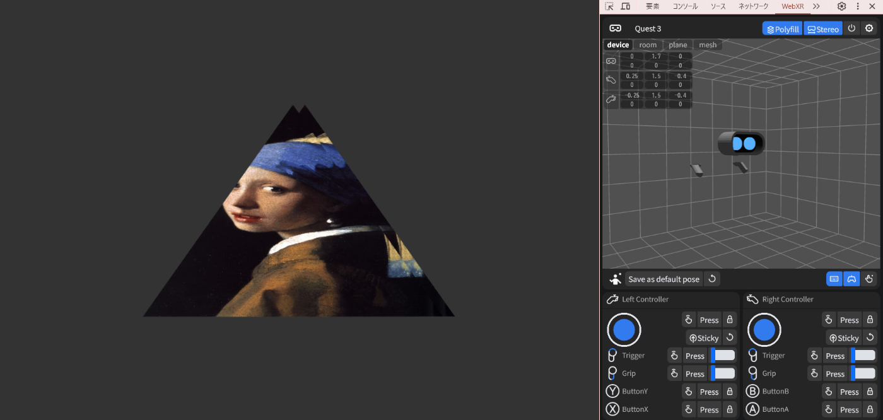The image size is (883, 420).
Task: Click the touch icon for left Trigger
Action: coord(674,356)
